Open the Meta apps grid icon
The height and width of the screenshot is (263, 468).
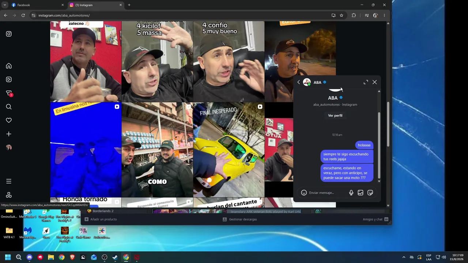click(9, 195)
